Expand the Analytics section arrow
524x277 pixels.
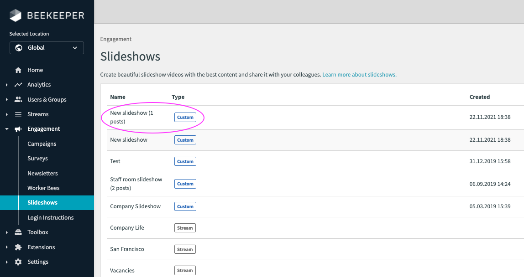[x=6, y=85]
